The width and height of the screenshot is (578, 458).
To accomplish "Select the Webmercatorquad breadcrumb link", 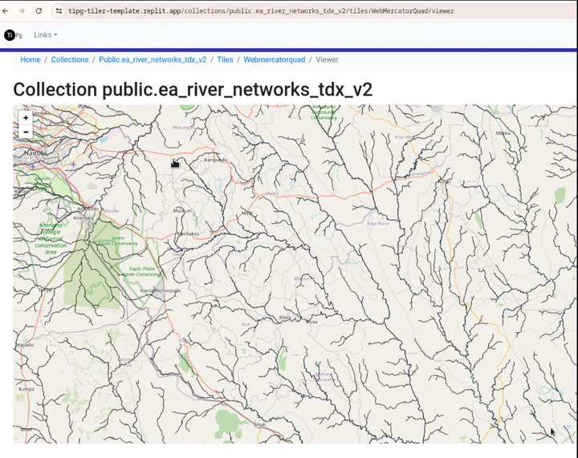I will 275,59.
